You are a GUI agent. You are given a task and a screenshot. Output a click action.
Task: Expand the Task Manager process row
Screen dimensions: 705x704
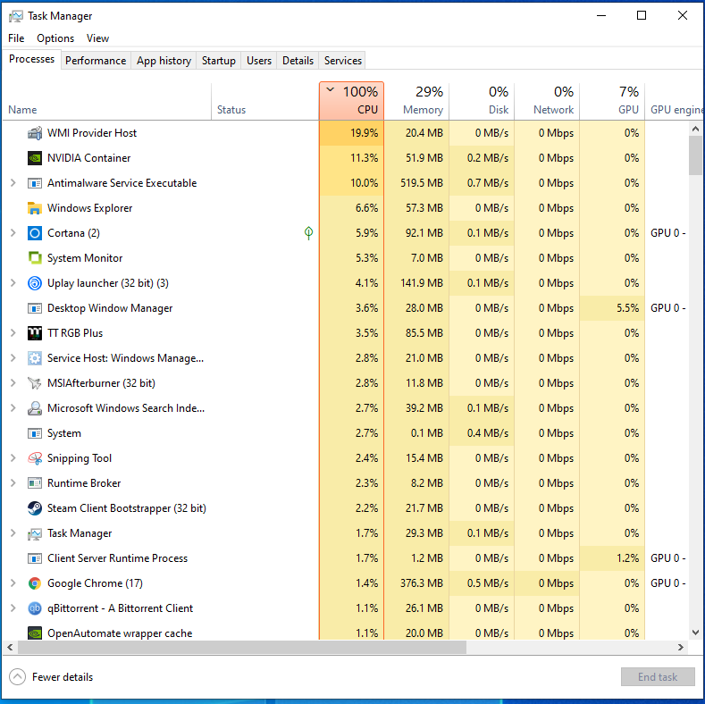(13, 533)
